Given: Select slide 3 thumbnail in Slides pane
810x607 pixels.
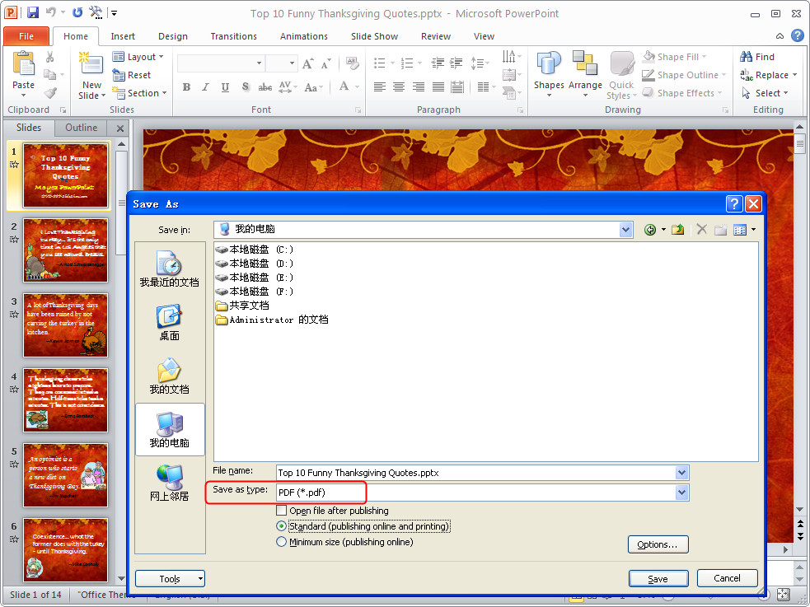Looking at the screenshot, I should coord(66,325).
